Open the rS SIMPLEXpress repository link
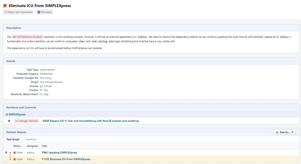 [15, 114]
